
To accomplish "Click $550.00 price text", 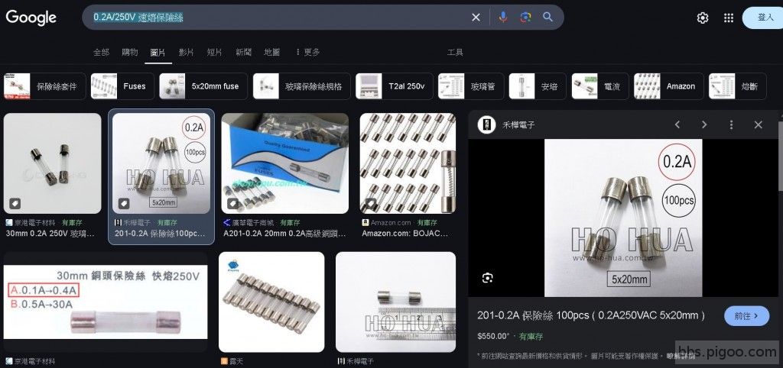I will pos(492,337).
